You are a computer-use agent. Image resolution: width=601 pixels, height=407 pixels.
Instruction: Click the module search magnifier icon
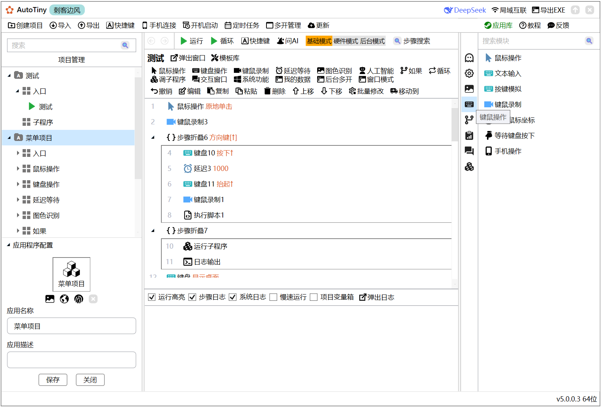(589, 41)
